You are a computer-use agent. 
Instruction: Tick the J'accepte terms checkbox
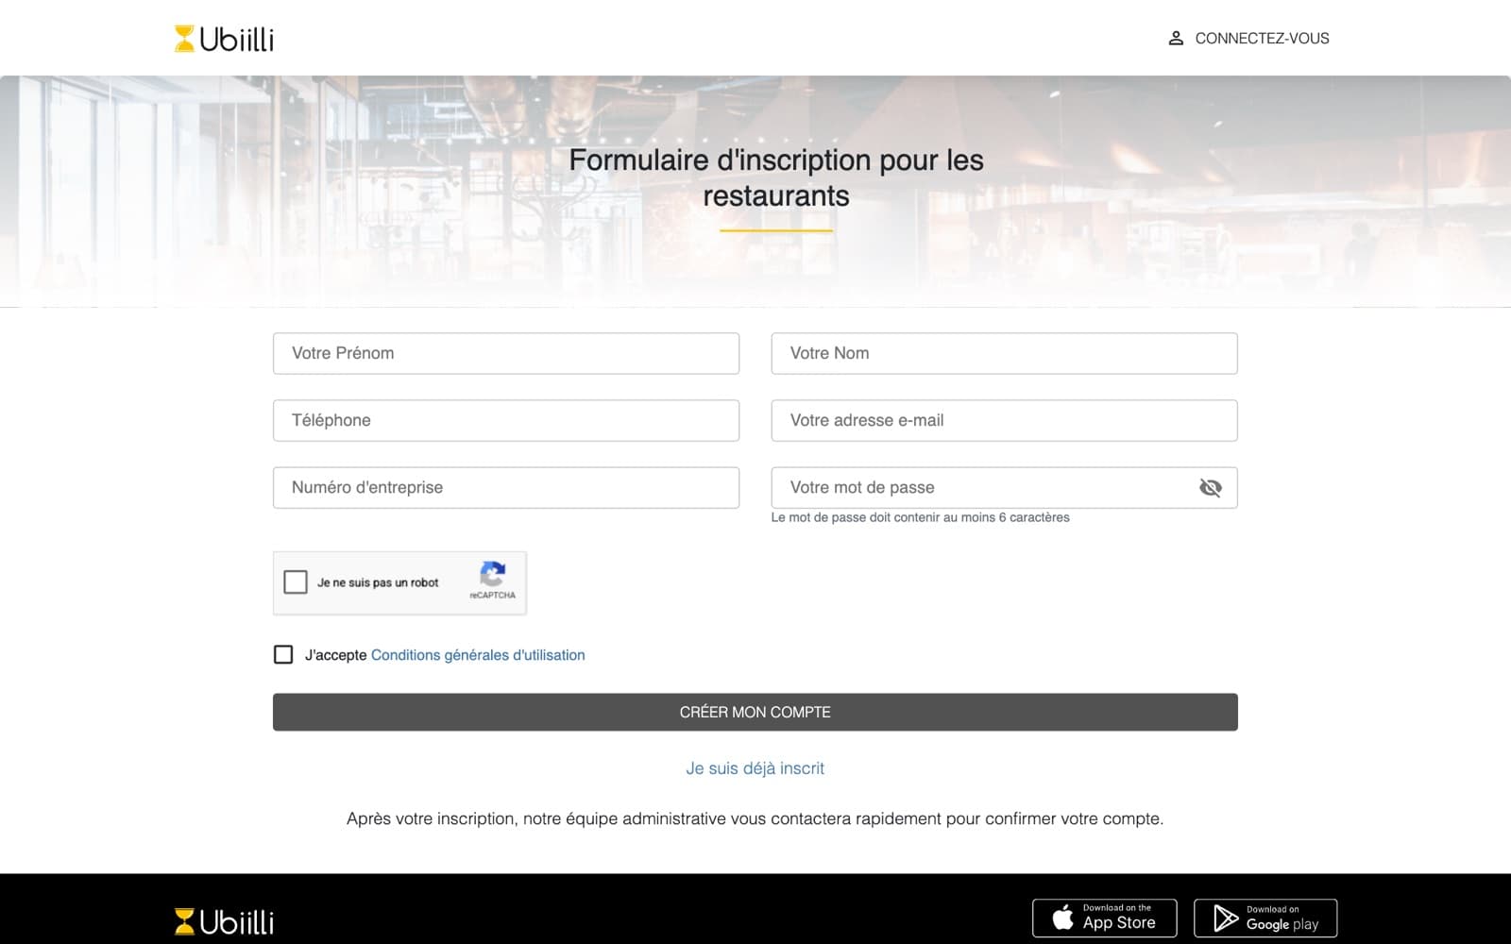(x=283, y=655)
